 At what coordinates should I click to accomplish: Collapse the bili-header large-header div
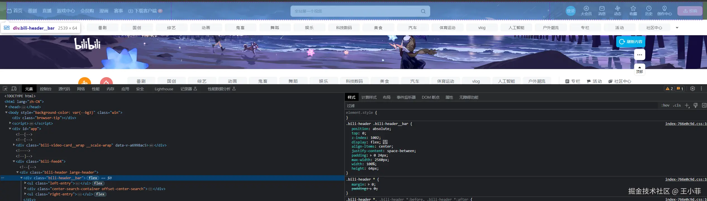[x=18, y=172]
